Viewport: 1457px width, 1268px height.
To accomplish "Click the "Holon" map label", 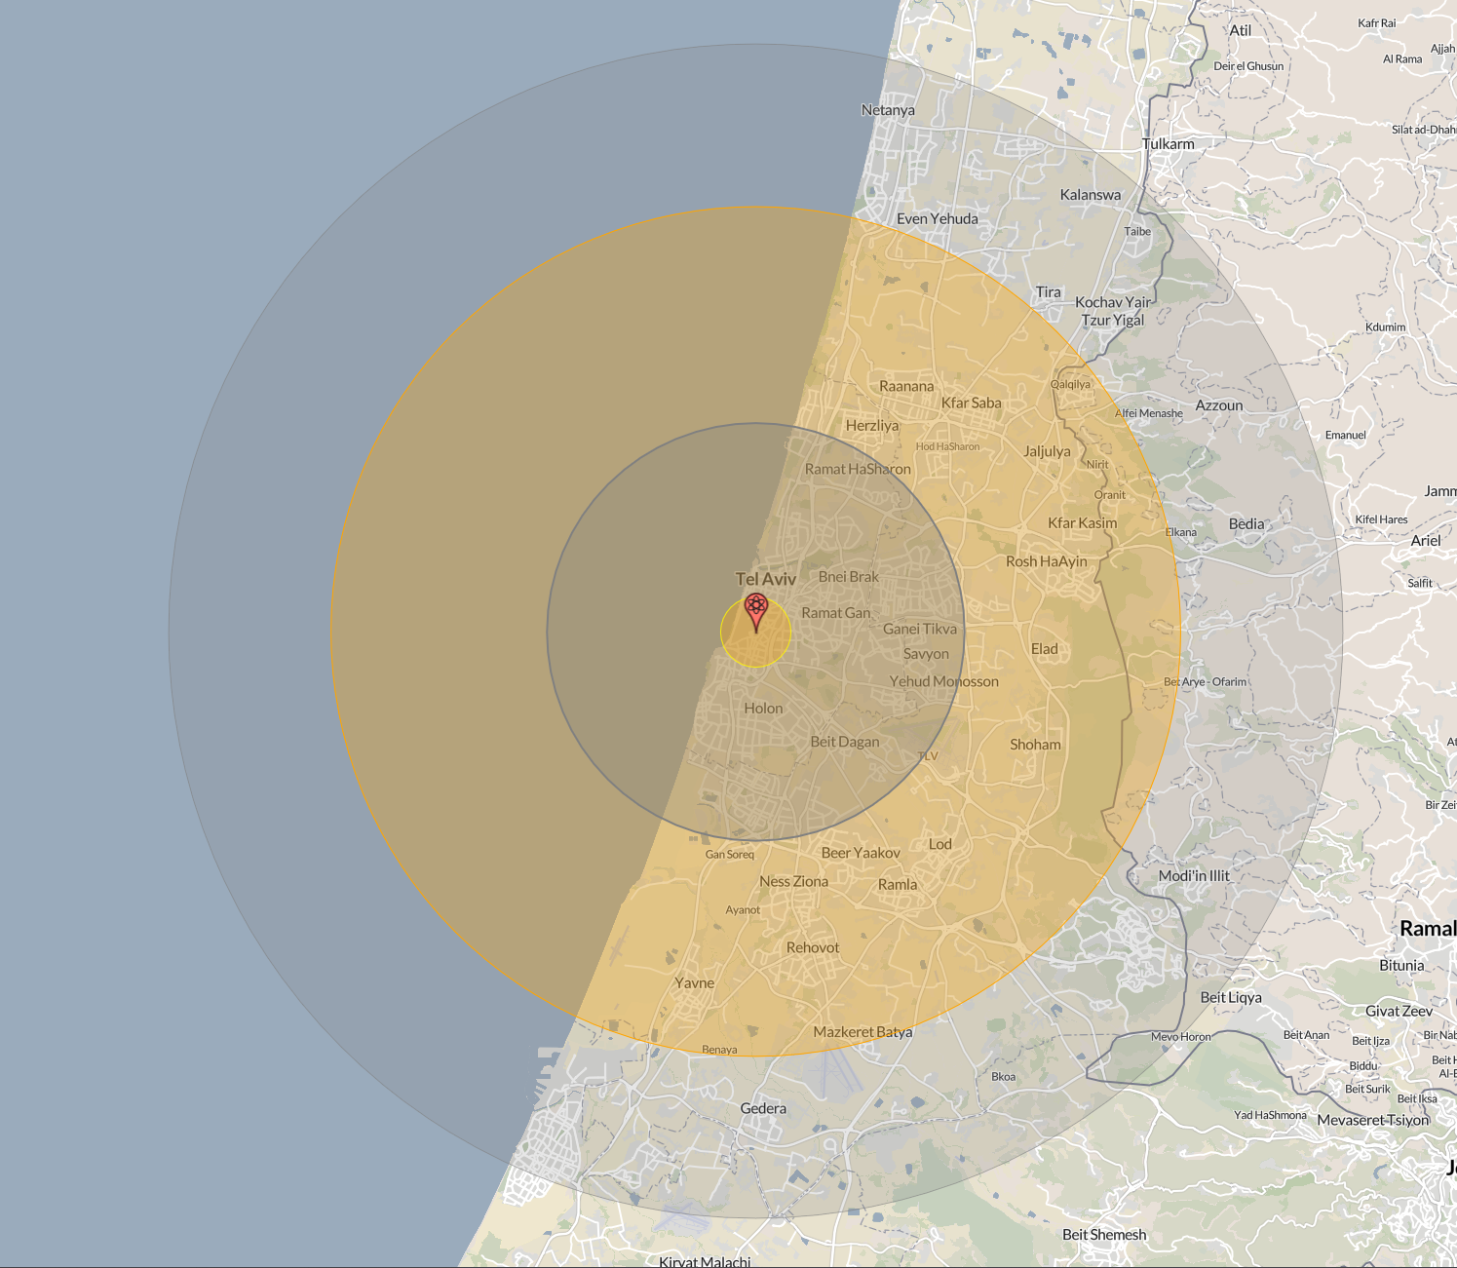I will (x=763, y=709).
